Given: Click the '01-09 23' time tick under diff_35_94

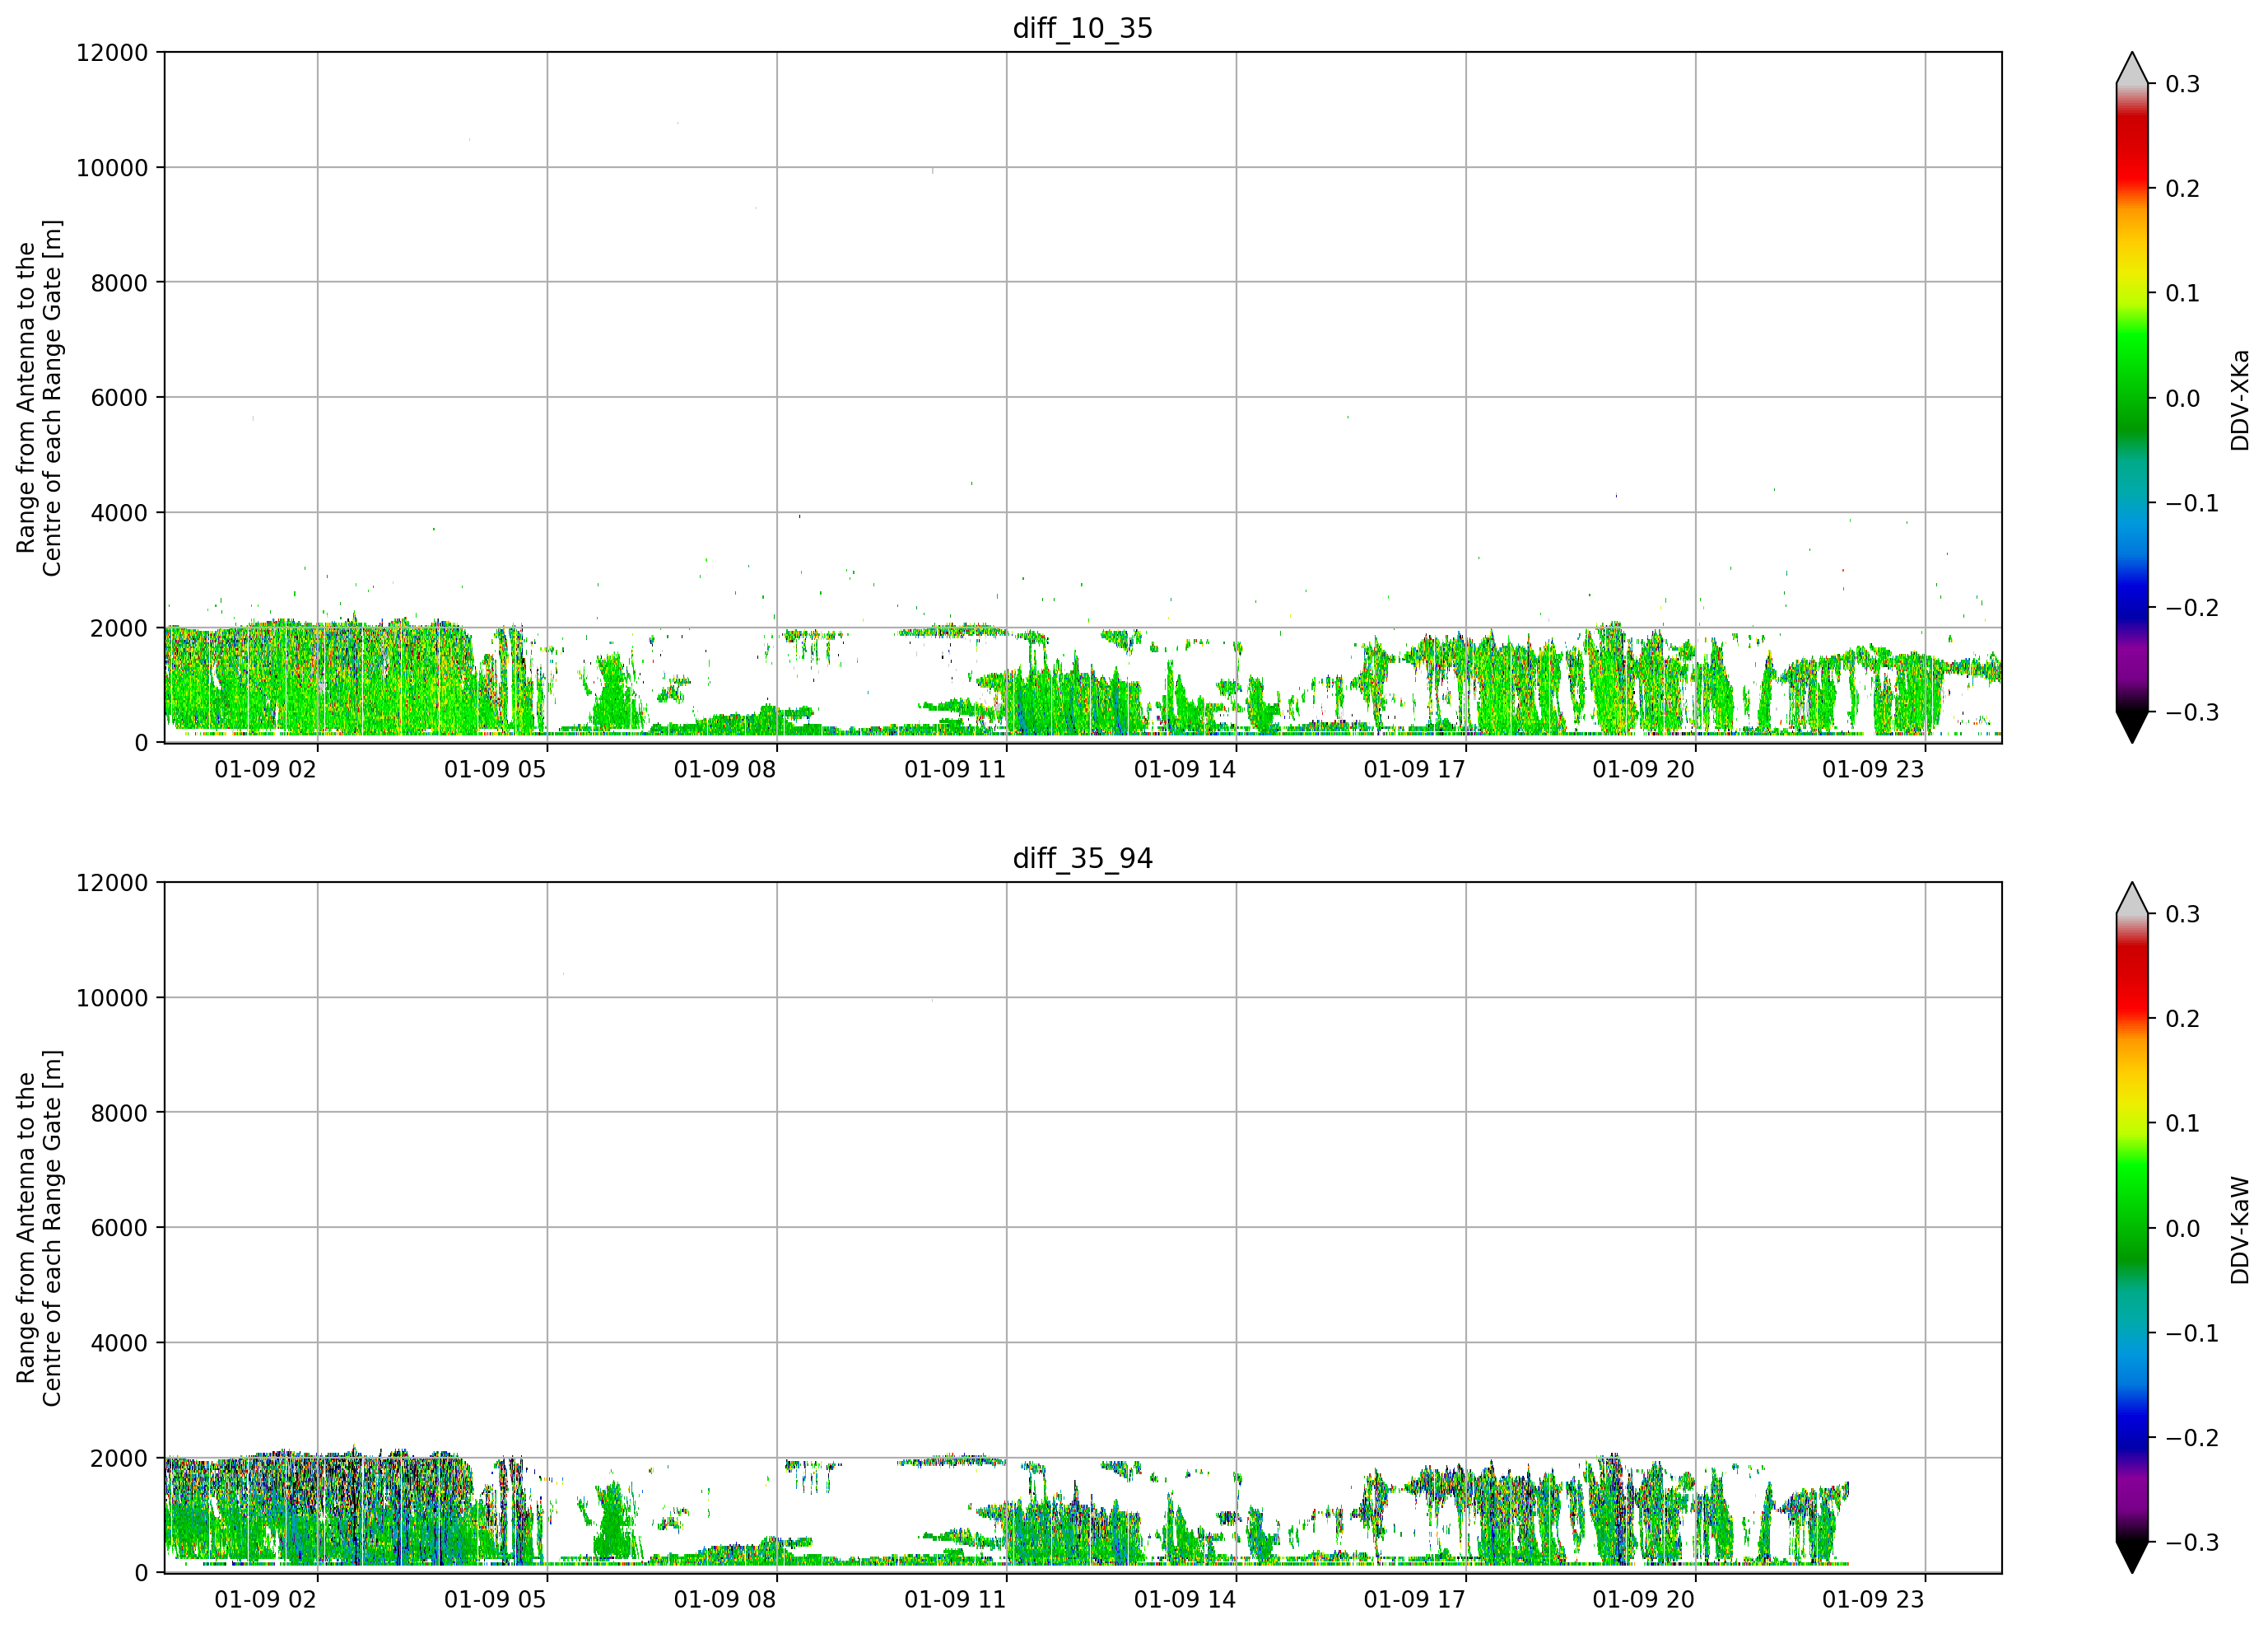Looking at the screenshot, I should 1873,1600.
